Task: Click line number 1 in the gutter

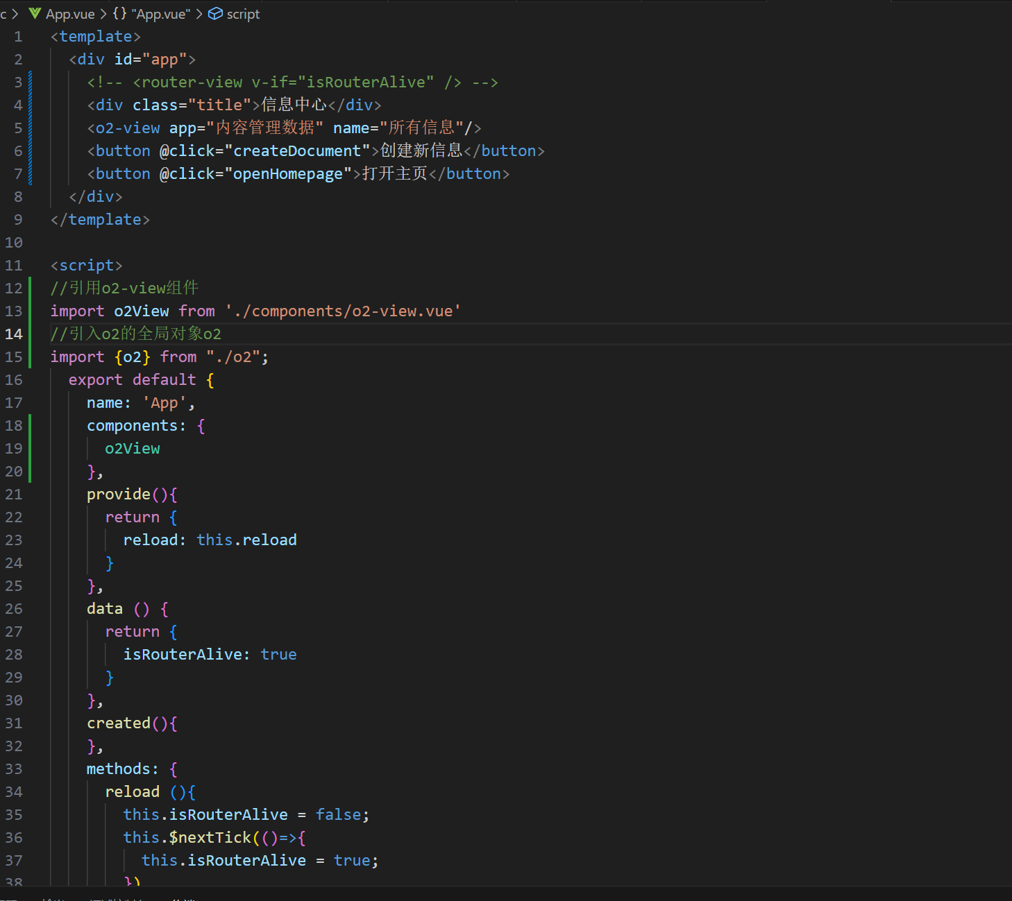Action: click(x=18, y=37)
